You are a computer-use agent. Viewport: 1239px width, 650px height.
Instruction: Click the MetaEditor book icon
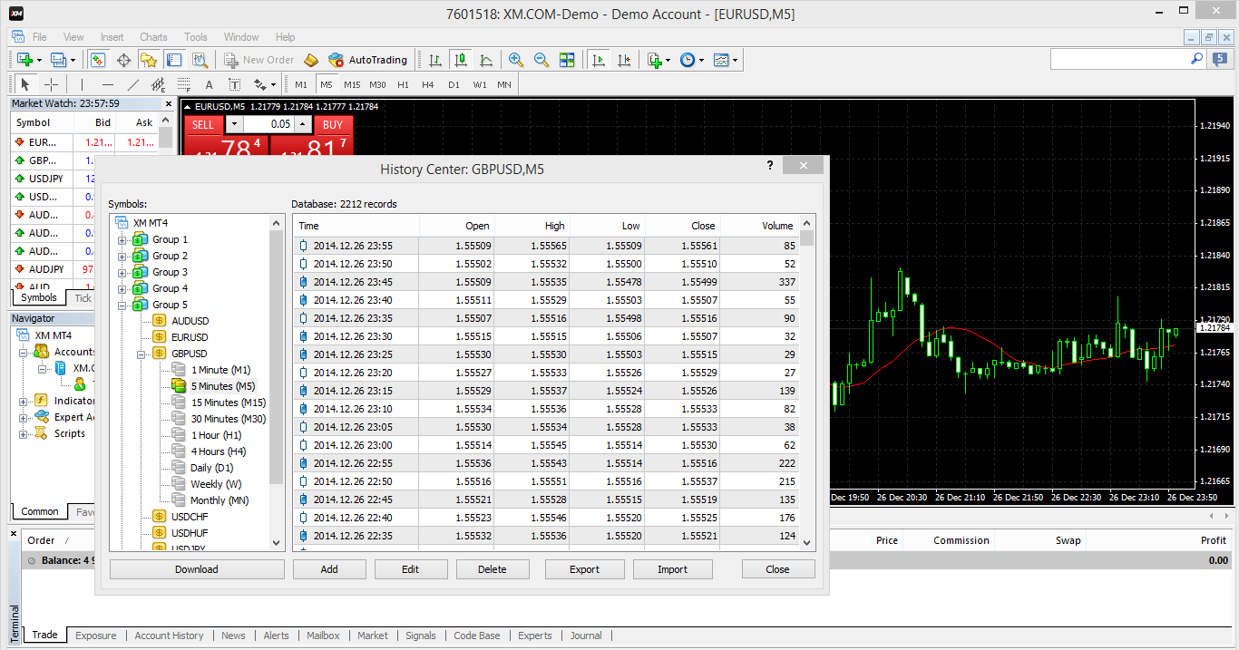311,60
